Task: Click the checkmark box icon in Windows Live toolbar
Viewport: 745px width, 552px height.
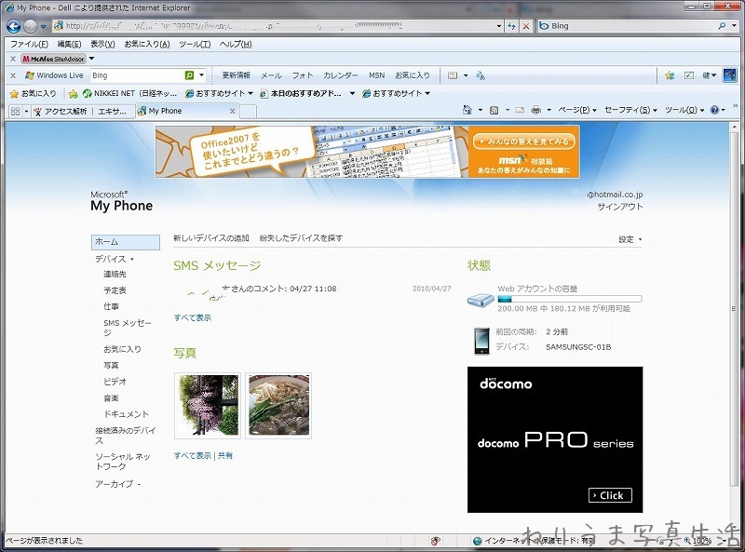Action: [689, 75]
